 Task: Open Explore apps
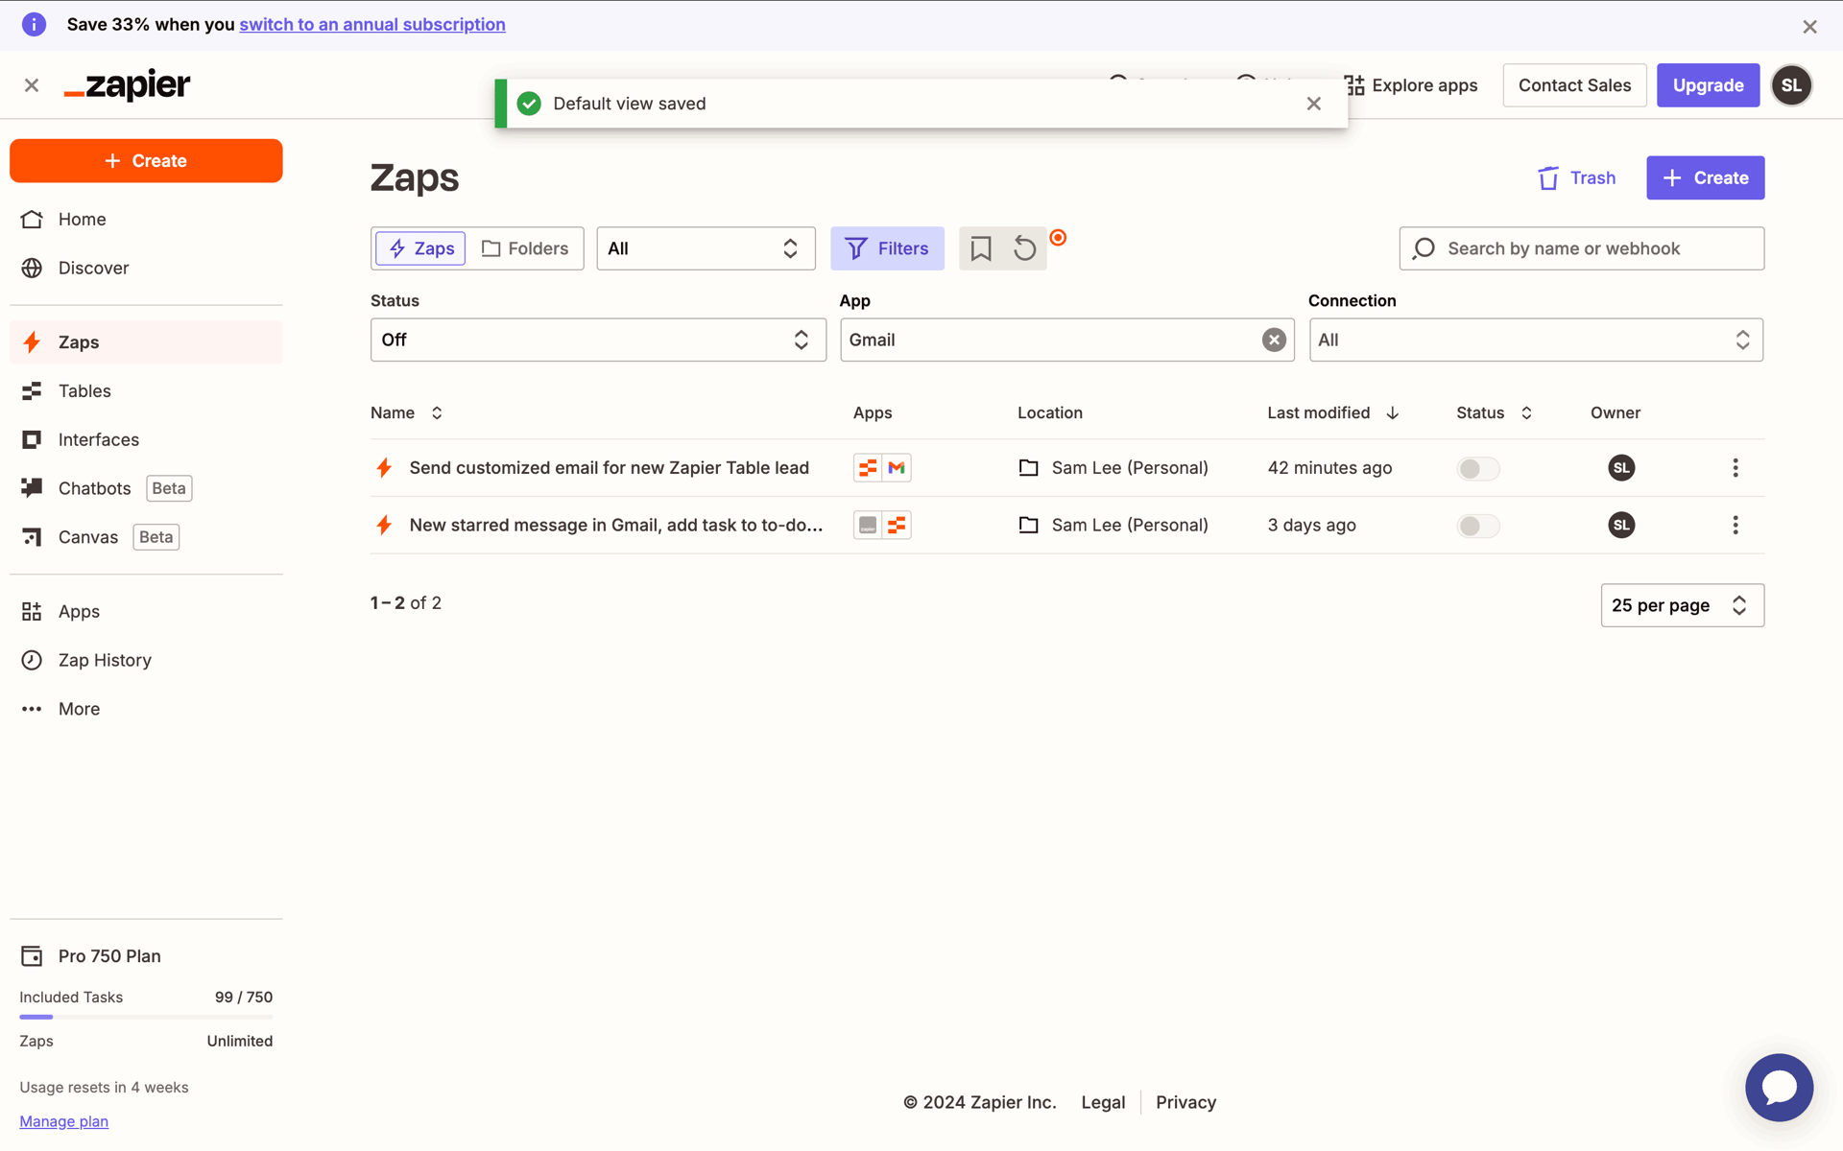[x=1410, y=85]
